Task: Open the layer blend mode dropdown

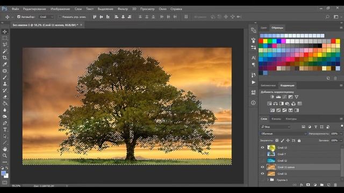Action: click(284, 133)
